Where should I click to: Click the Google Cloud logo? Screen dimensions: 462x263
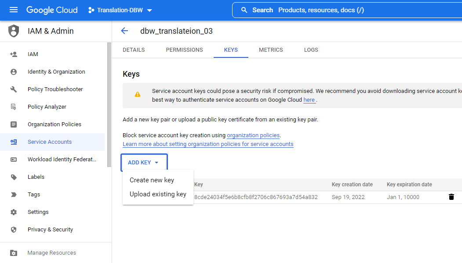coord(52,10)
